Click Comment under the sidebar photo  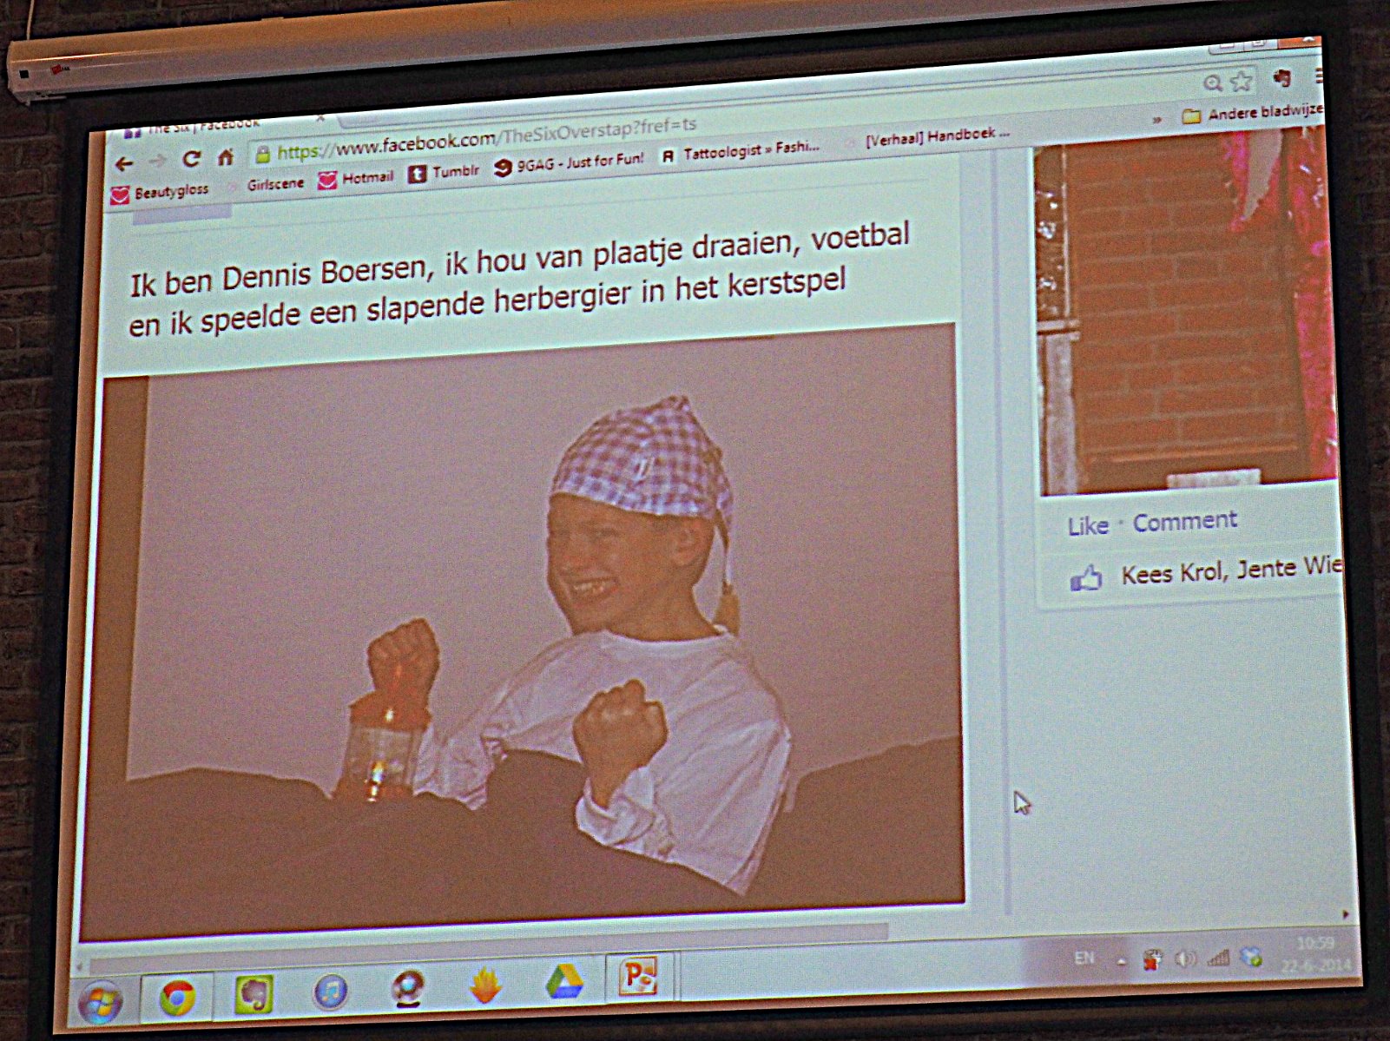[x=1184, y=522]
